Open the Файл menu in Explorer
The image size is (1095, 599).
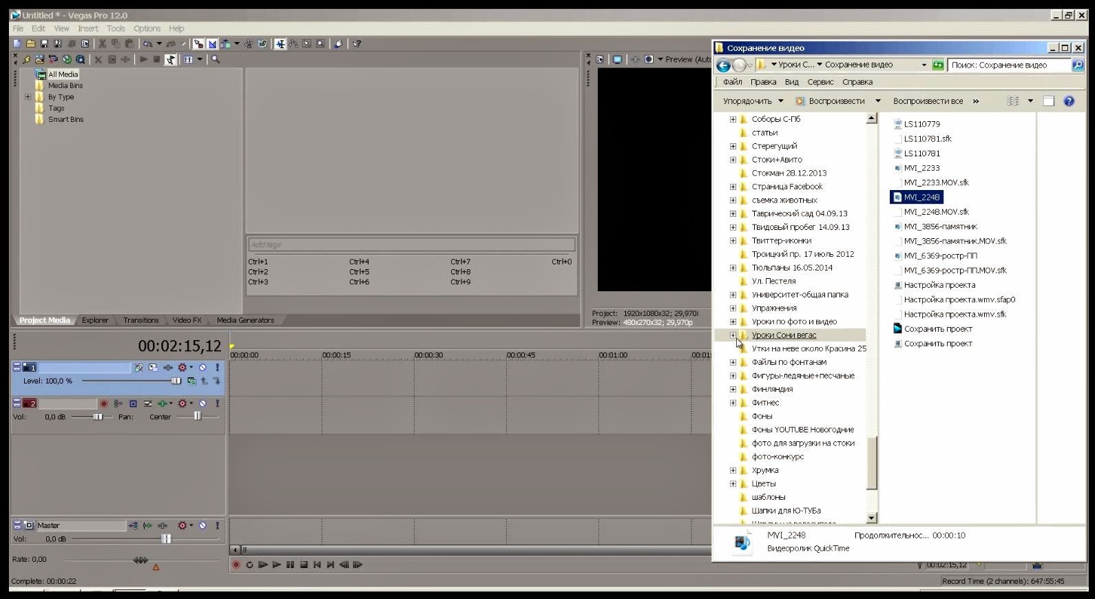pos(733,82)
